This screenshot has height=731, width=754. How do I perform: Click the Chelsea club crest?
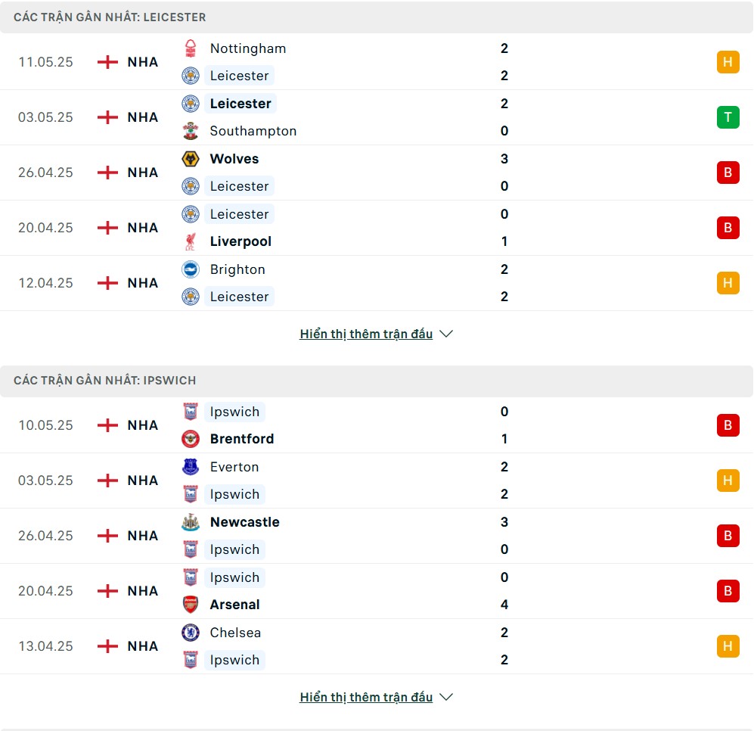pyautogui.click(x=191, y=633)
